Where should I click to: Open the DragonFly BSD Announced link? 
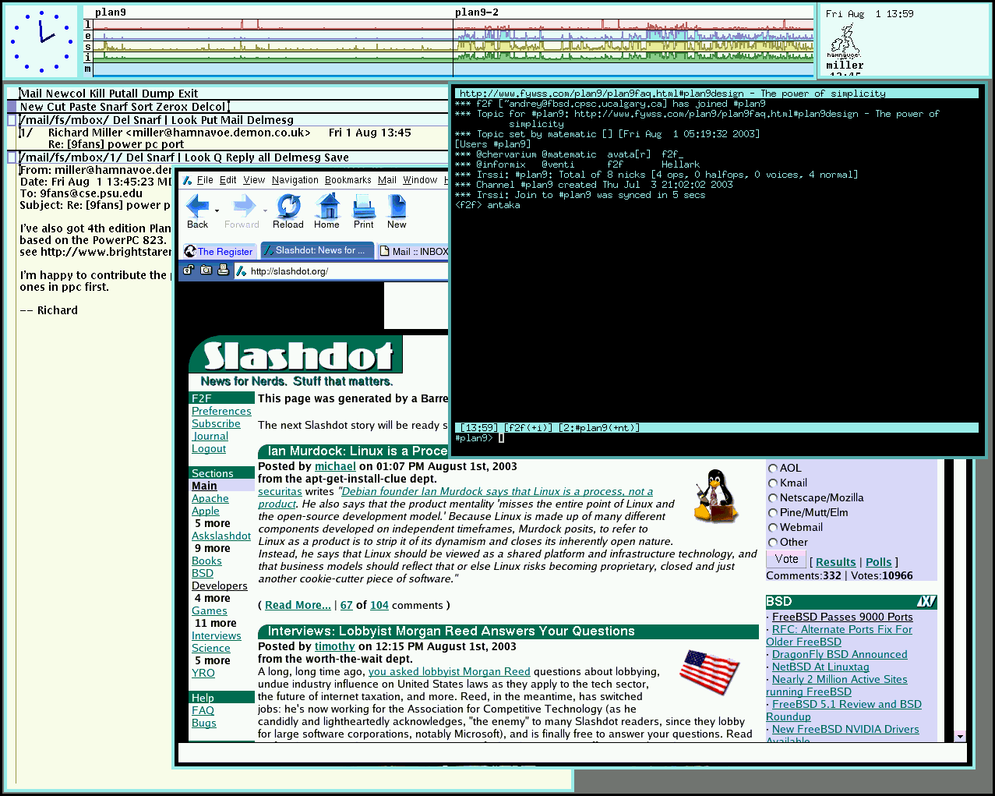(x=839, y=654)
